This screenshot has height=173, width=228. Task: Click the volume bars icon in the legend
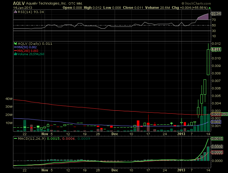point(15,54)
